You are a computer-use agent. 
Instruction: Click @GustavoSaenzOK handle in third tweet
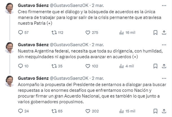(69, 78)
